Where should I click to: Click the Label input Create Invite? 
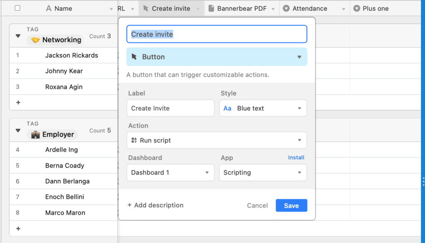point(171,108)
